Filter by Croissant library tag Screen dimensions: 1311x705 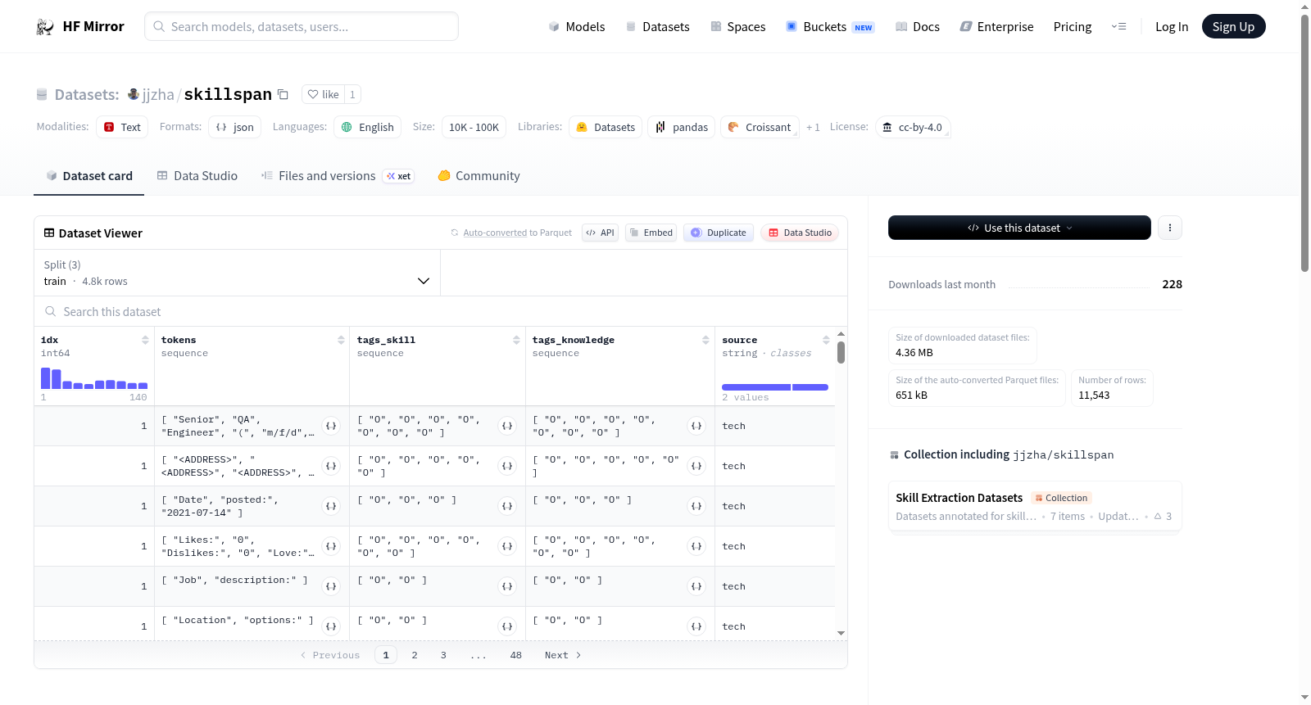click(760, 127)
